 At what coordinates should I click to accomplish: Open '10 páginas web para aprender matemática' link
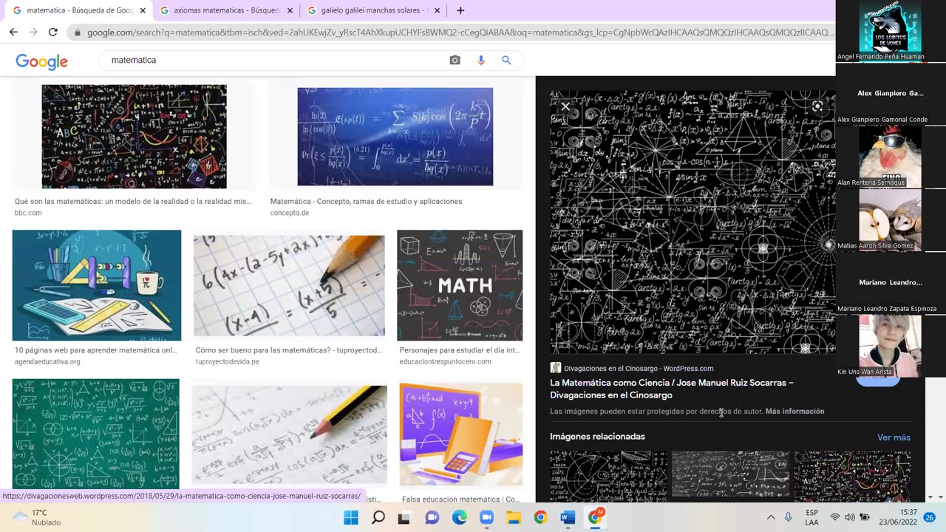96,350
